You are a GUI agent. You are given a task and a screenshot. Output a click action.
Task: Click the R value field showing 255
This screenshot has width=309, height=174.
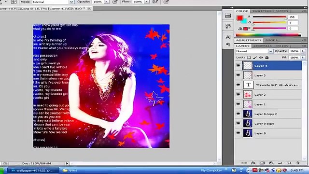[x=293, y=17]
